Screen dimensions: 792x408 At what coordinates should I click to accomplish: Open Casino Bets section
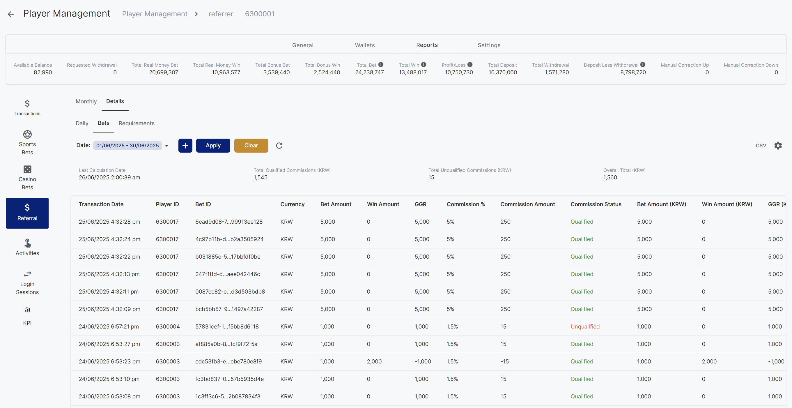pos(27,178)
